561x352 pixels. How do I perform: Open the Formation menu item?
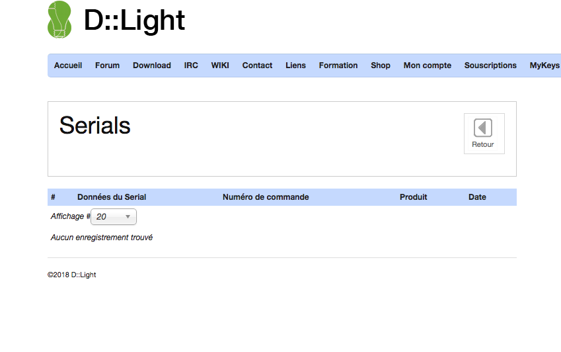(338, 66)
